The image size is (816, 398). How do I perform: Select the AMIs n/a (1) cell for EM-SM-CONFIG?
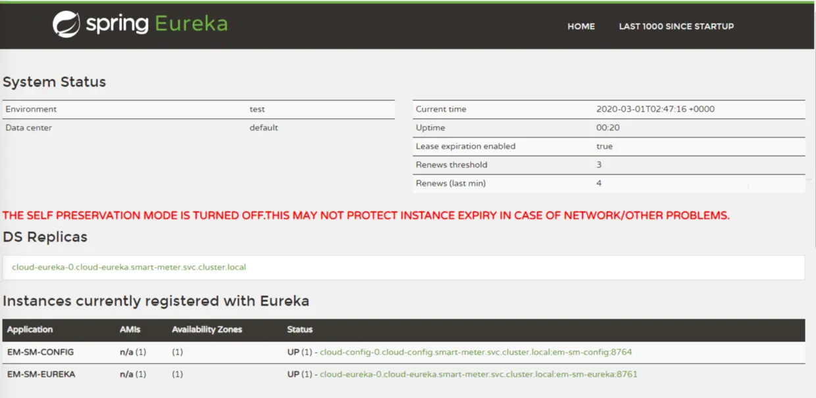(133, 352)
